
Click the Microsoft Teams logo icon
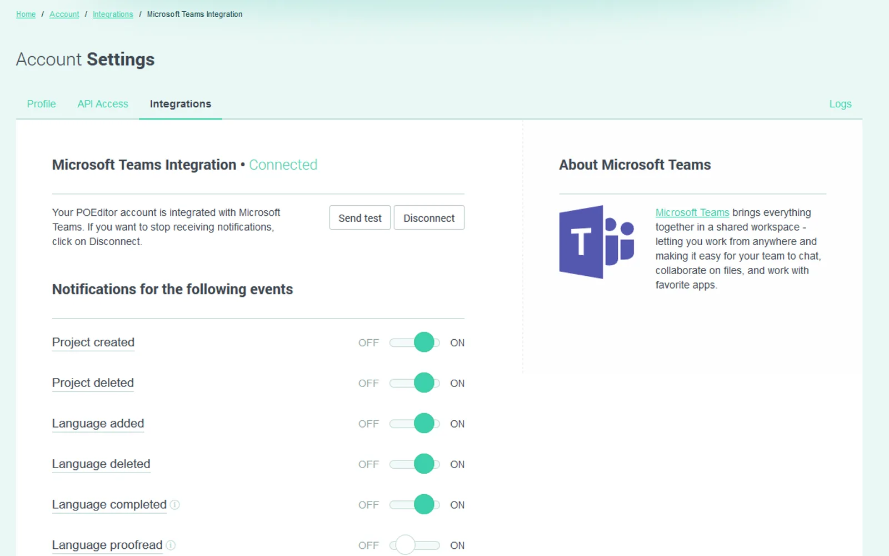click(x=597, y=242)
